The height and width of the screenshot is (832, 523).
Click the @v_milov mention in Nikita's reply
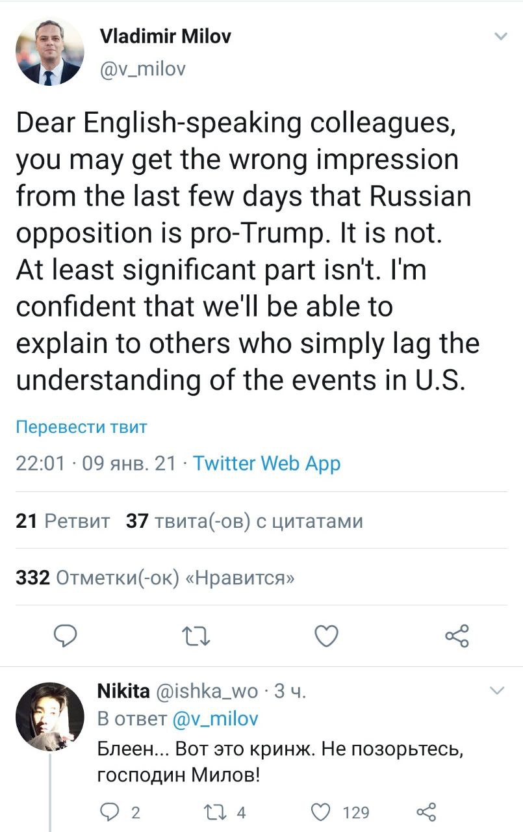tap(215, 718)
